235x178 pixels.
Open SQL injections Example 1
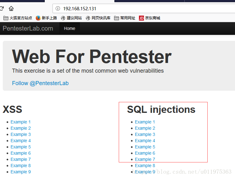tap(145, 122)
